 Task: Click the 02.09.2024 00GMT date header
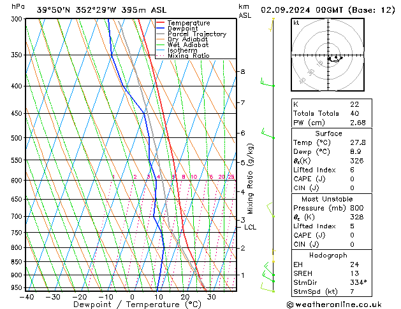pyautogui.click(x=302, y=10)
